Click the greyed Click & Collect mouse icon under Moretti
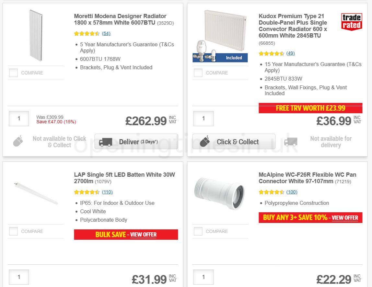This screenshot has height=287, width=372. point(18,141)
